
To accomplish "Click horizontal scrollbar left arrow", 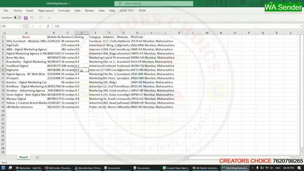I will coord(187,158).
